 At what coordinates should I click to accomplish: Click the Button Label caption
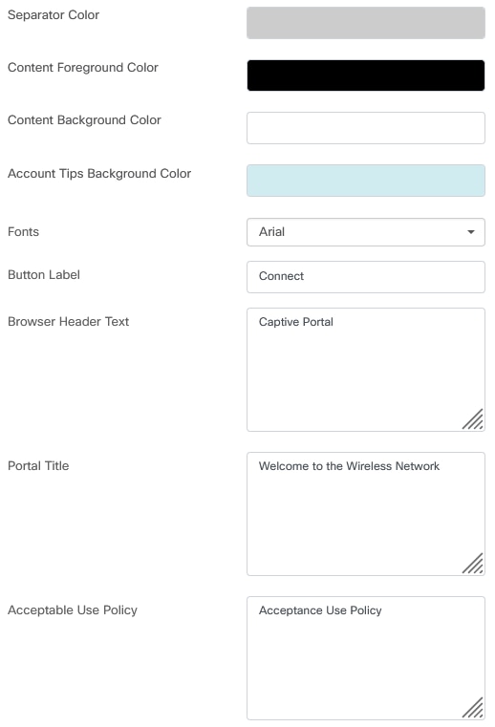pyautogui.click(x=44, y=275)
